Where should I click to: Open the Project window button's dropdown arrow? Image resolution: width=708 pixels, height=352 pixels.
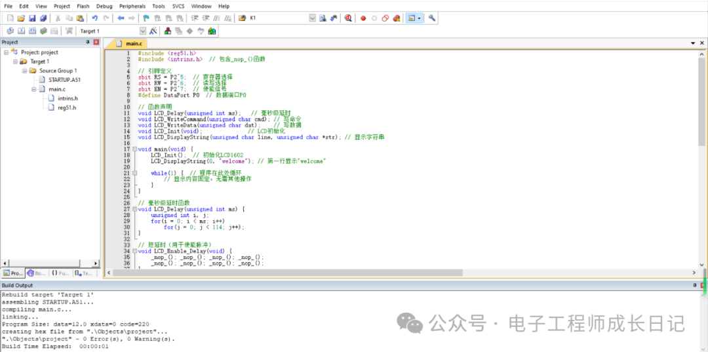point(420,18)
